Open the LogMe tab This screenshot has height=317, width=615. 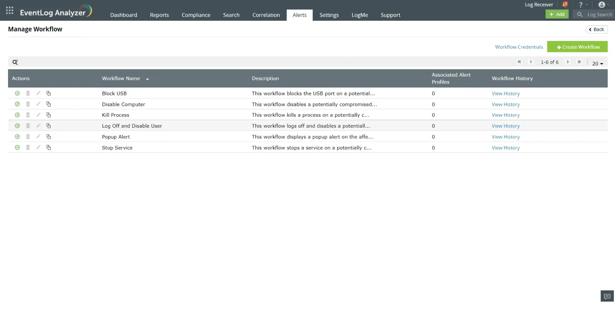tap(360, 15)
